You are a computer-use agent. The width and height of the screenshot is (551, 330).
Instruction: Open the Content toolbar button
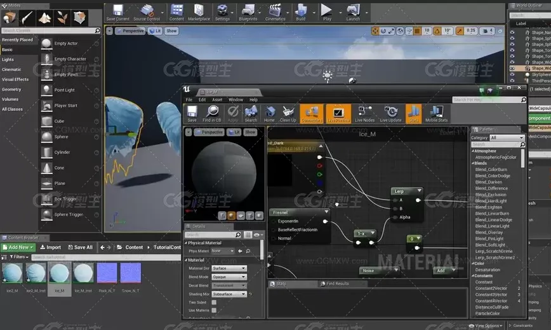point(176,13)
